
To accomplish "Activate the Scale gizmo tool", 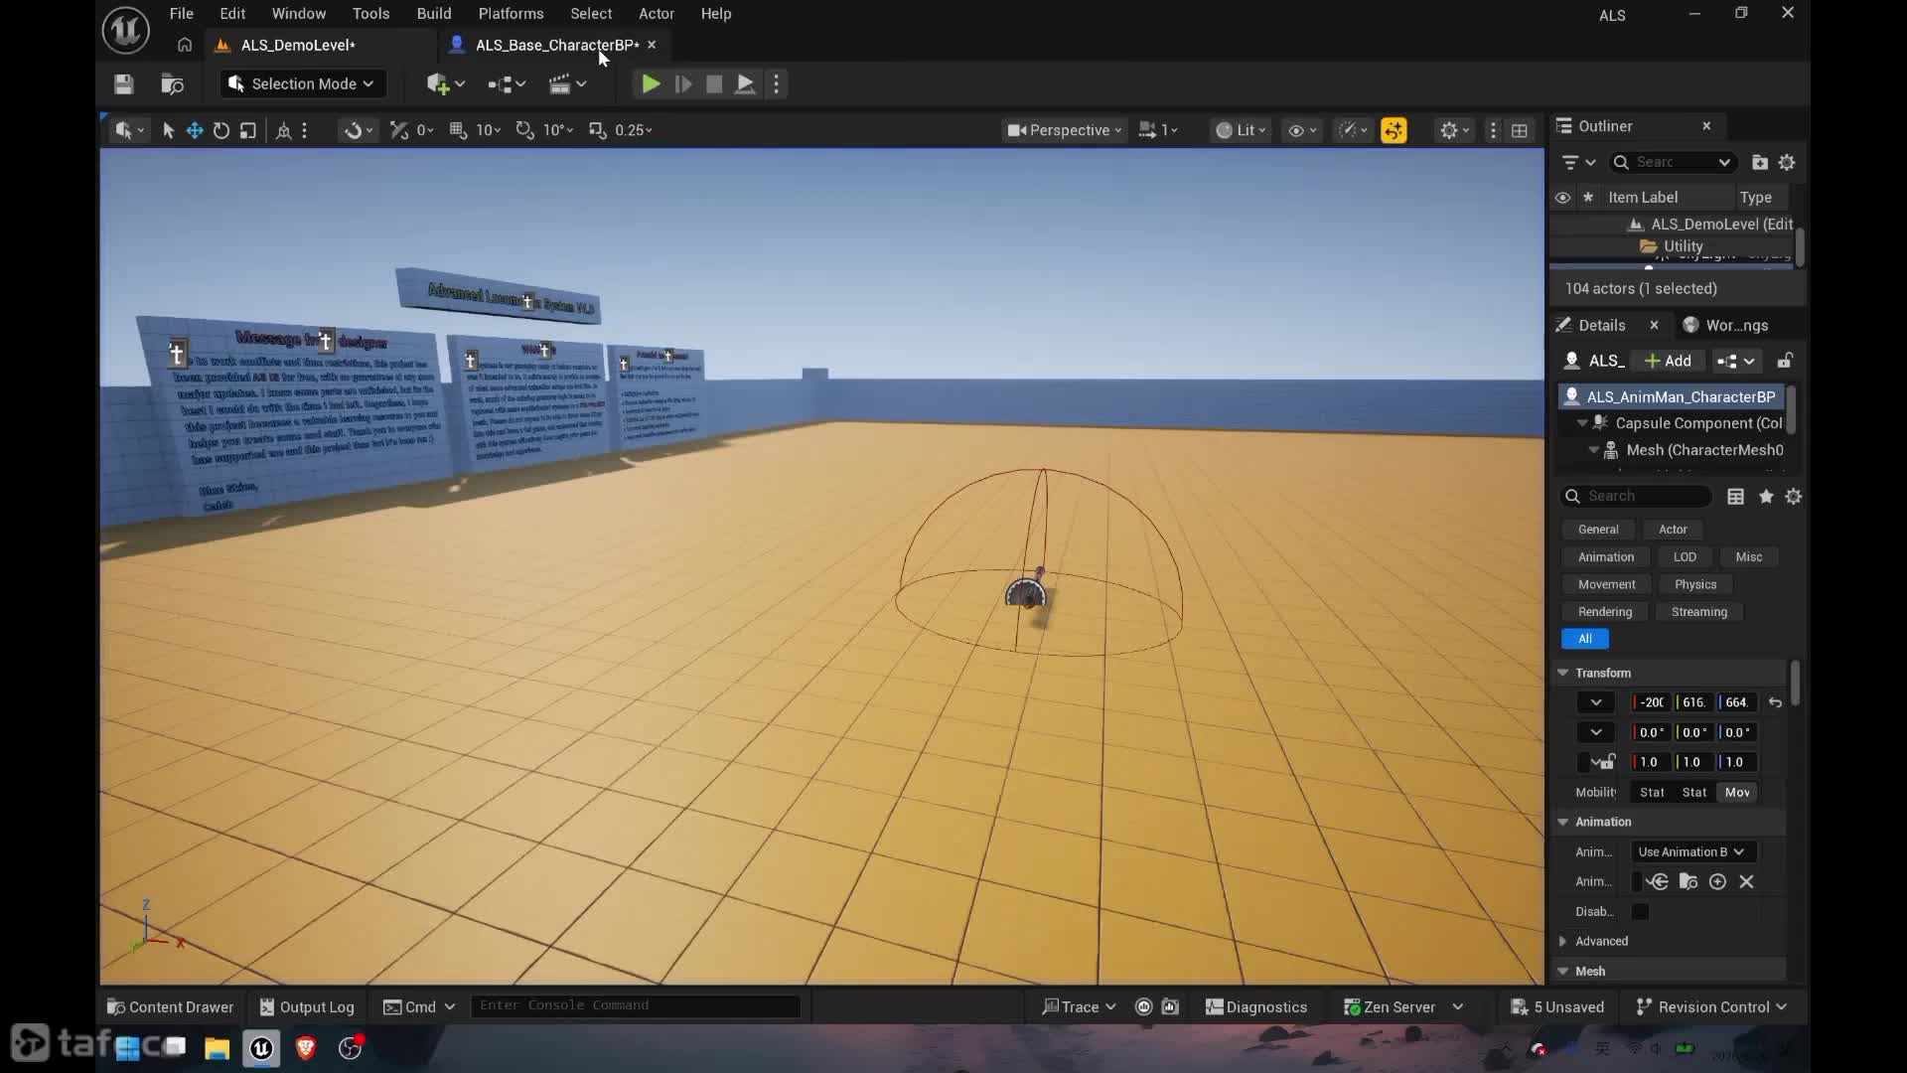I will [248, 130].
